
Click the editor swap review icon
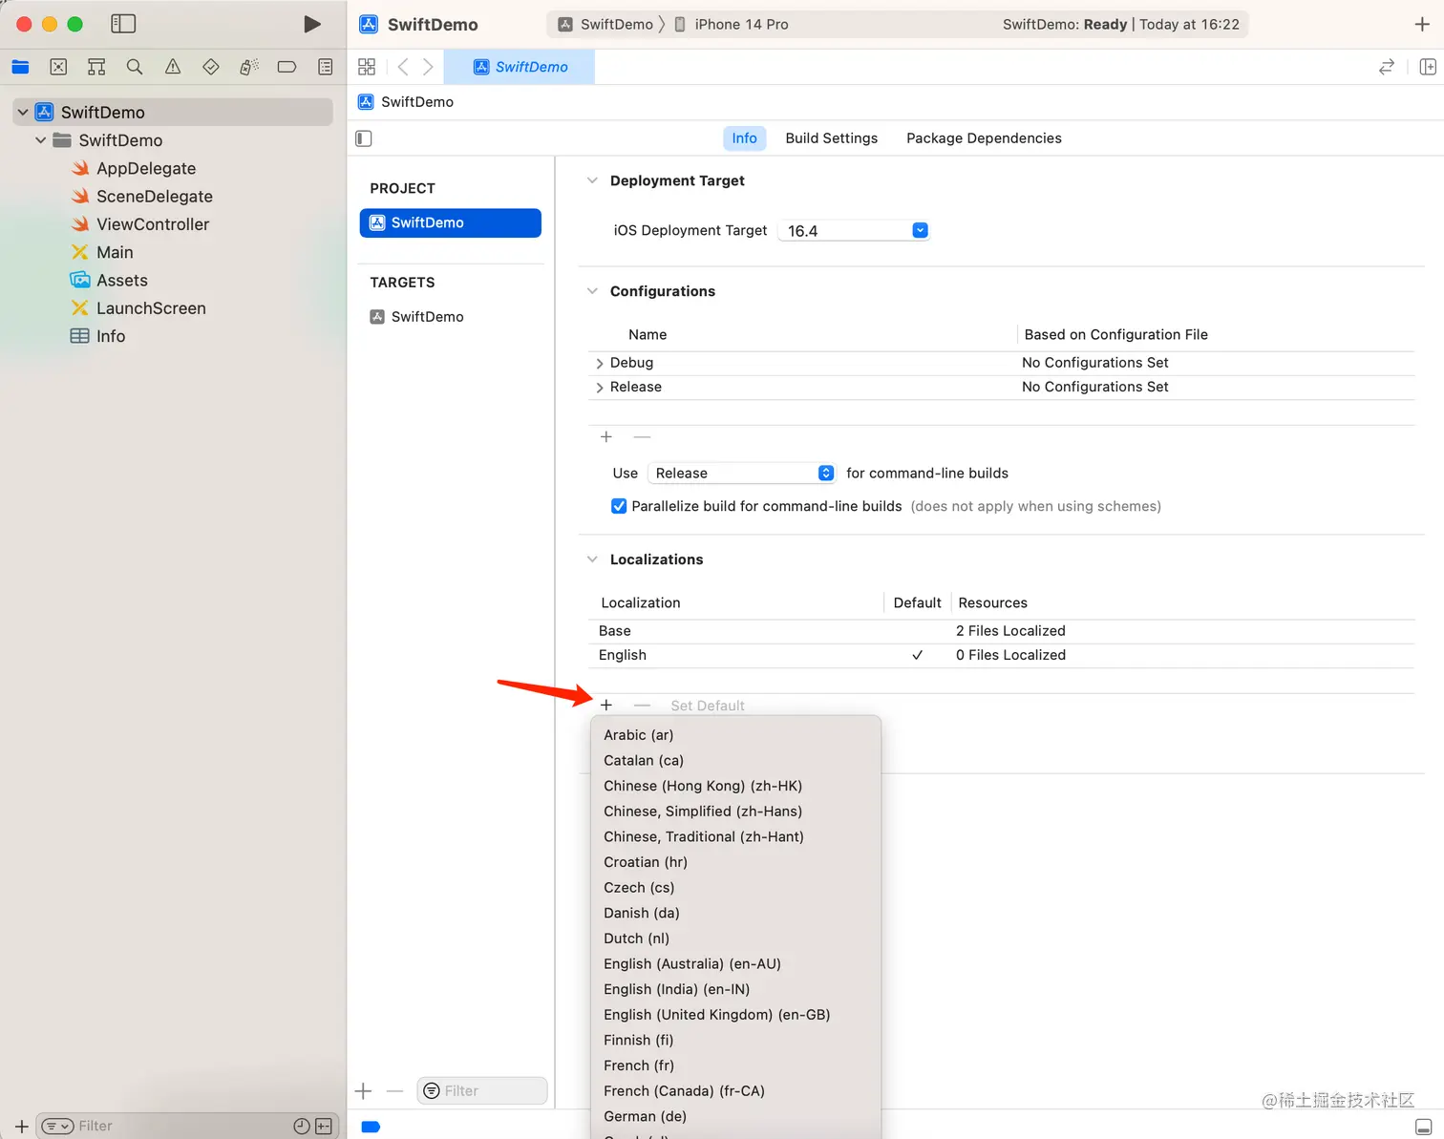pos(1387,67)
